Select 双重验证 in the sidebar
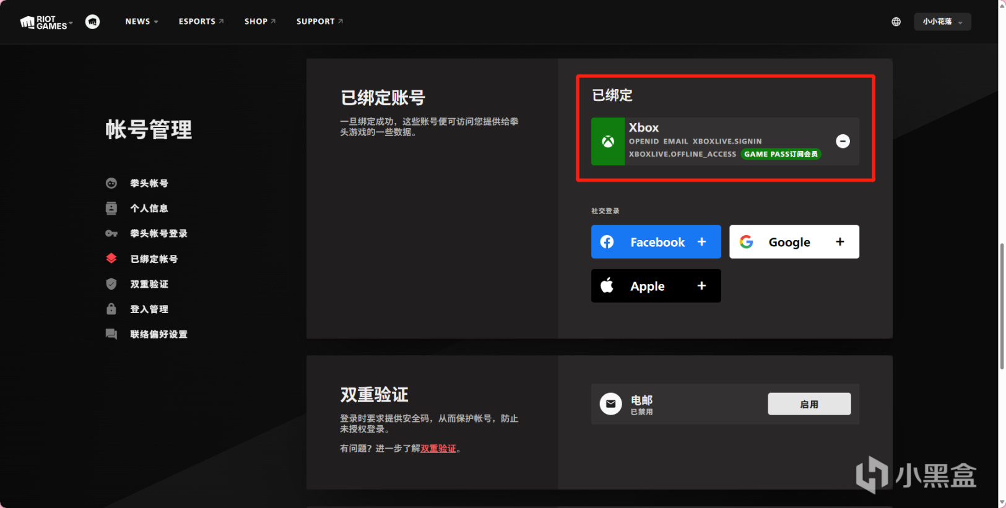The height and width of the screenshot is (508, 1006). point(149,284)
